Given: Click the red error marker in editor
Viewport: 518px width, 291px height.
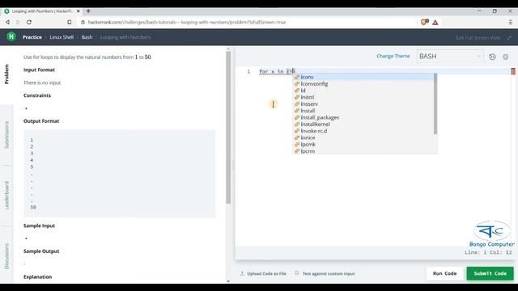Looking at the screenshot, I should 513,71.
